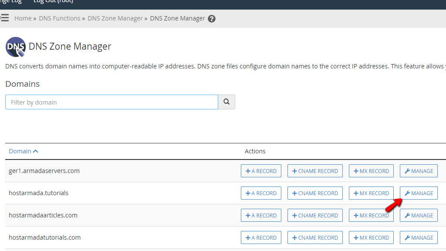Screen dimensions: 446x251
Task: Manage zone for hostarmadatutorials.com
Action: click(419, 237)
